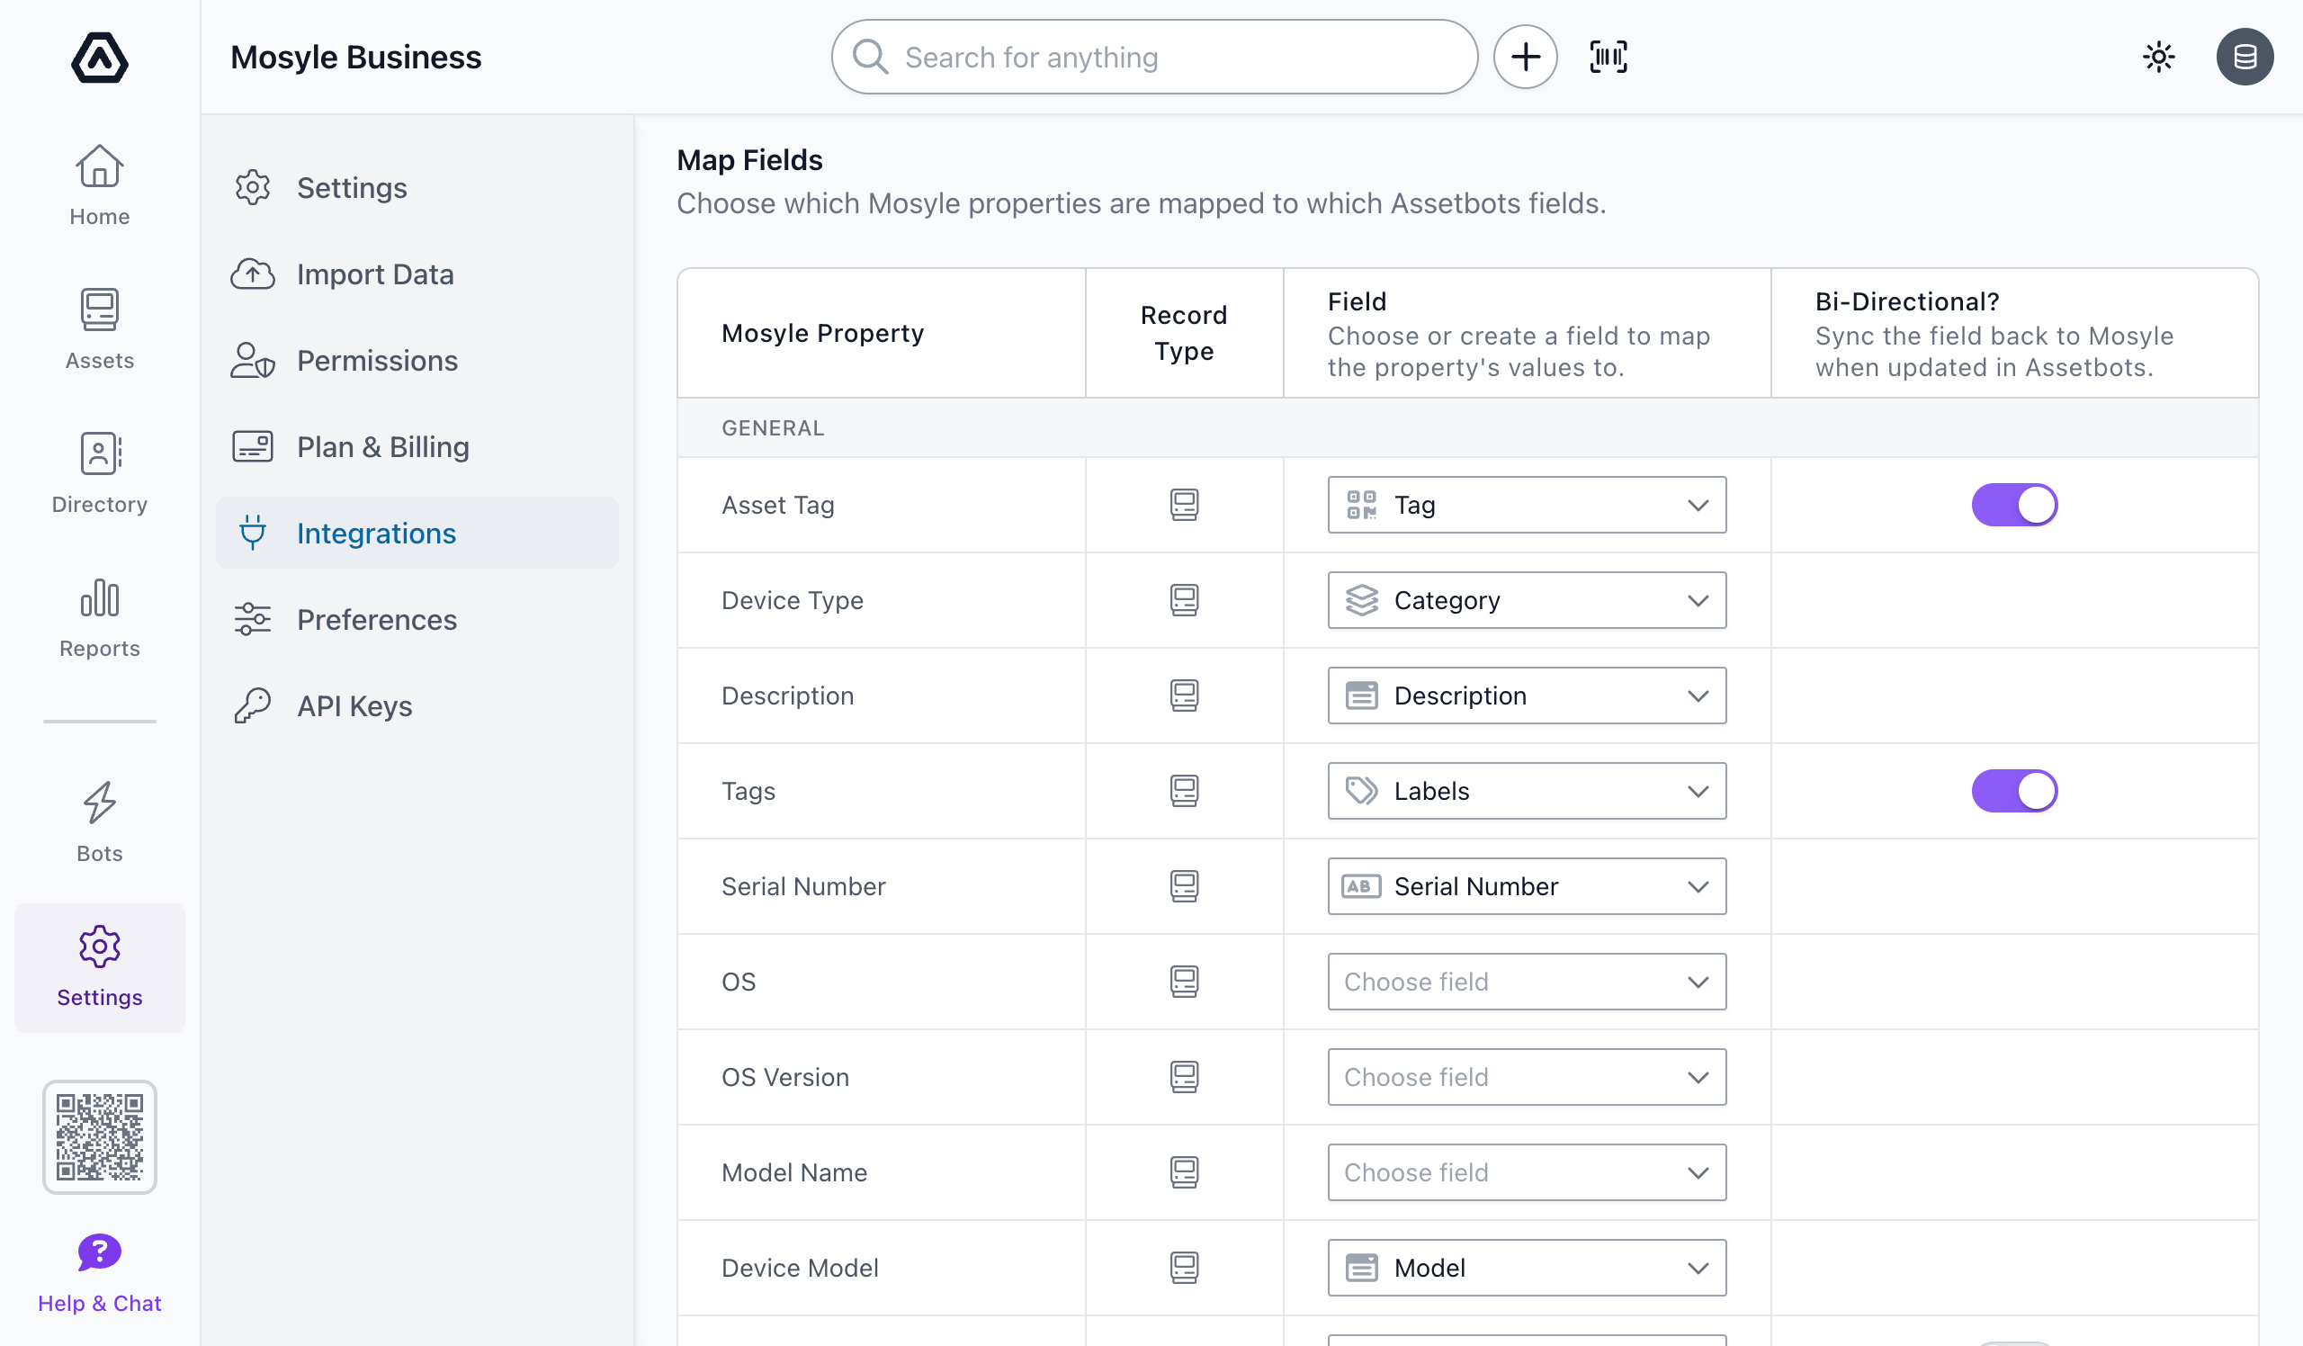
Task: Choose a field for the OS property
Action: [x=1527, y=982]
